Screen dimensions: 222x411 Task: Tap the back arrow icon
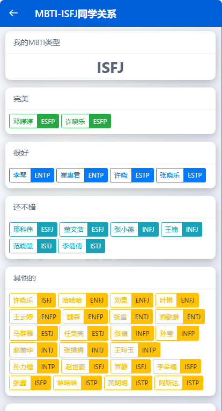tap(13, 13)
